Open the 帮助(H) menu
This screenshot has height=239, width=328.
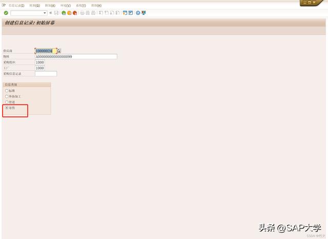(96, 6)
